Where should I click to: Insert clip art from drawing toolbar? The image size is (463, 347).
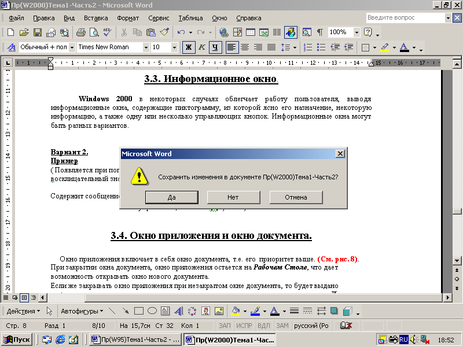[205, 311]
